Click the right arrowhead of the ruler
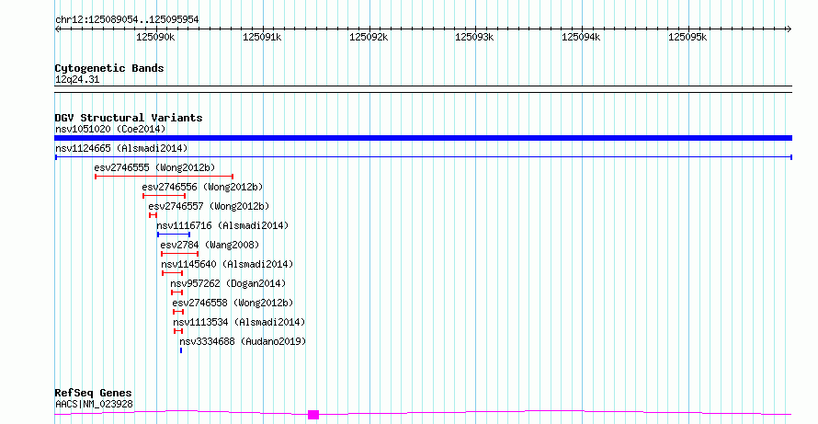The width and height of the screenshot is (818, 424). pos(789,29)
